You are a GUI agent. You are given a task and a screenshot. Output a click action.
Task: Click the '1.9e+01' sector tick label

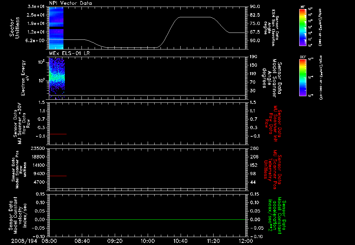[x=36, y=24]
